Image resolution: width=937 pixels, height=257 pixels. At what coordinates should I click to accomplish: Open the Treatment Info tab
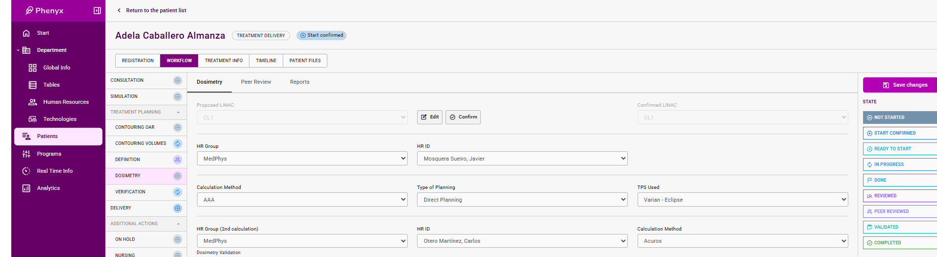tap(223, 61)
